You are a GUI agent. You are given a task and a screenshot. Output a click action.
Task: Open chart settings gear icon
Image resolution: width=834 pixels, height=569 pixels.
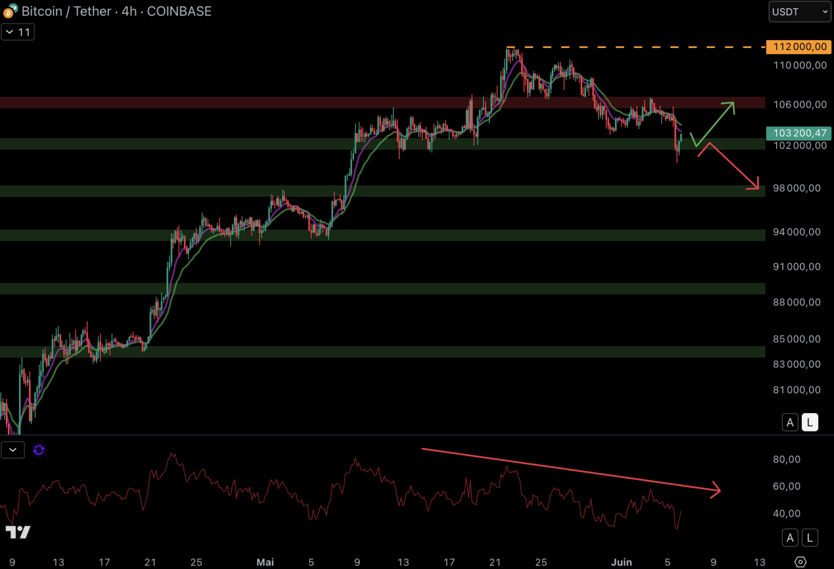coord(800,562)
